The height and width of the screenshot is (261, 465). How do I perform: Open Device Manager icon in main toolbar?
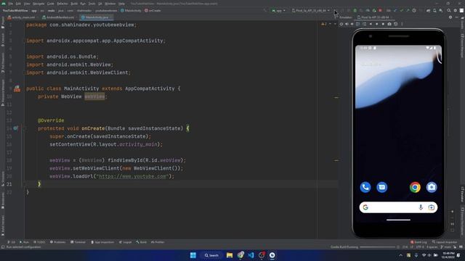434,10
